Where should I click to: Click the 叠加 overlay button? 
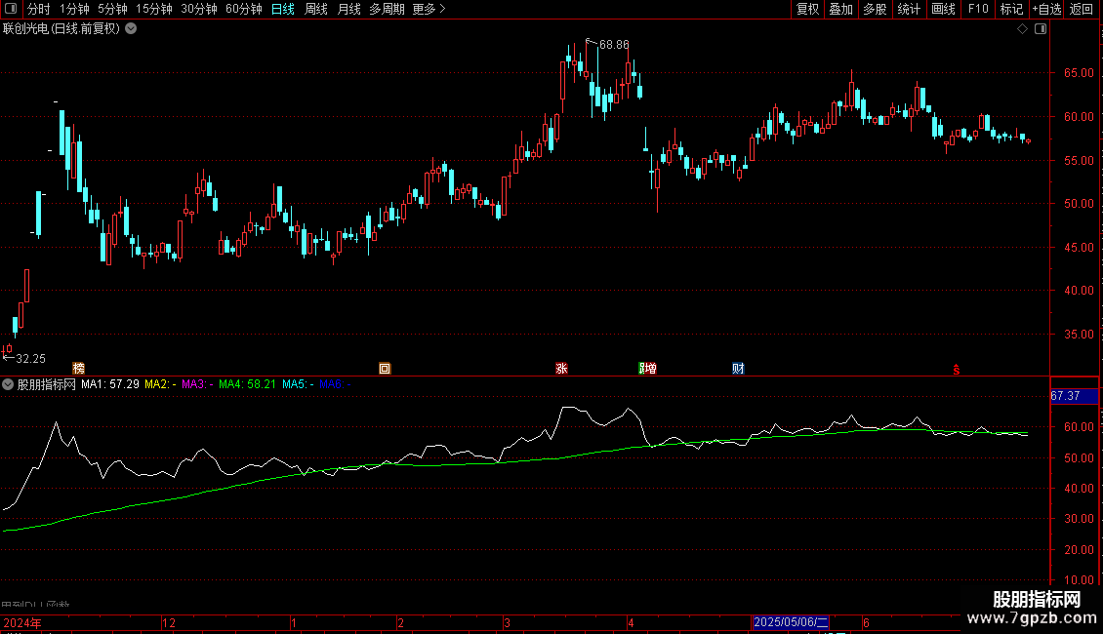(x=840, y=9)
